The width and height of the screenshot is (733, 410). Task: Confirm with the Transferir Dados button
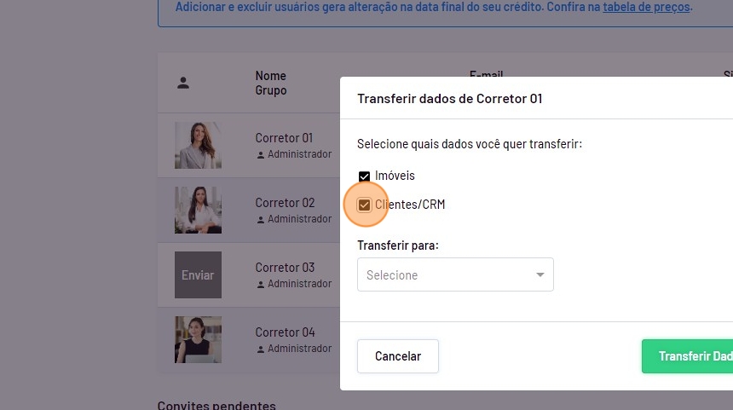(x=690, y=356)
